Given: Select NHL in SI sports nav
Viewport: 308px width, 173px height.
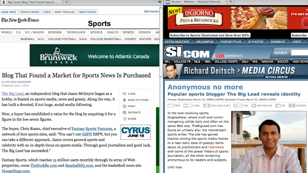Looking at the screenshot, I should 255,62.
